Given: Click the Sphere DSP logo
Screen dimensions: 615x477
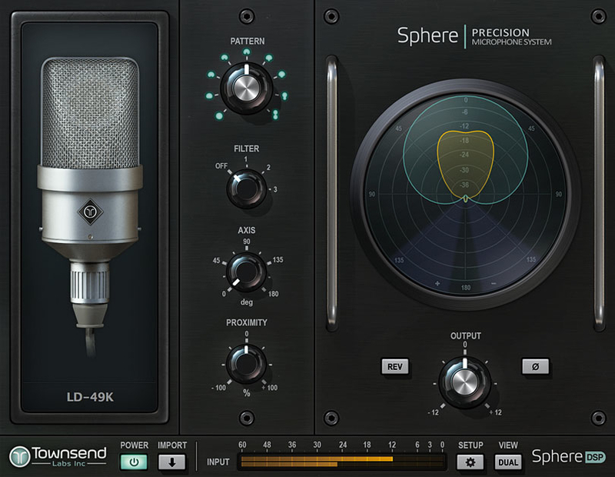Looking at the screenshot, I should click(x=568, y=456).
